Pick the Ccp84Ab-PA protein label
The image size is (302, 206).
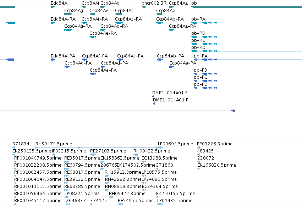170,56
